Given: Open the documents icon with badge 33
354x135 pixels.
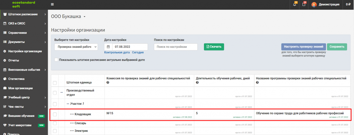Looking at the screenshot, I should click(x=304, y=4).
